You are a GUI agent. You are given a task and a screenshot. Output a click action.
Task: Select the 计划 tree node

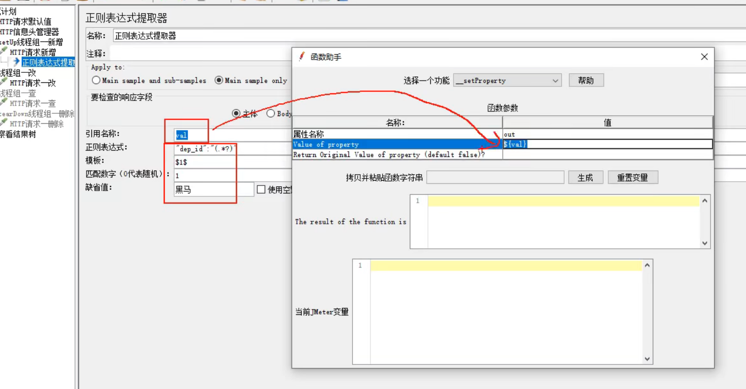tap(8, 11)
